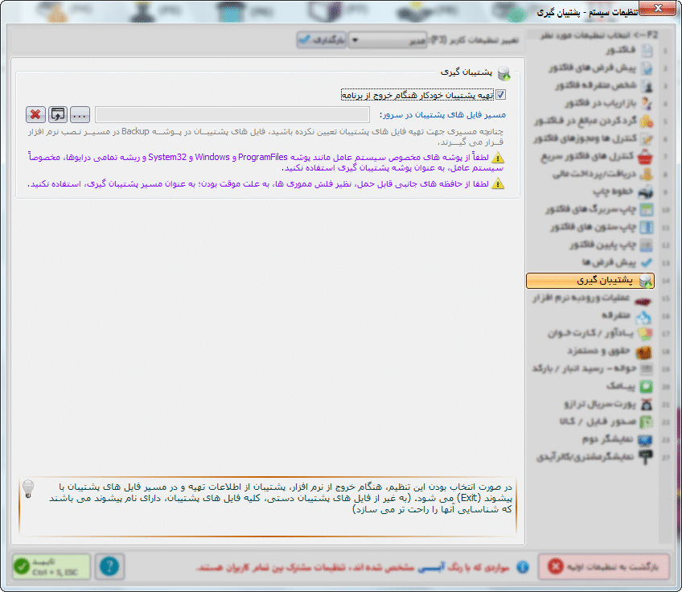Toggle automatic backup on program exit checkbox
The width and height of the screenshot is (682, 592).
(500, 95)
